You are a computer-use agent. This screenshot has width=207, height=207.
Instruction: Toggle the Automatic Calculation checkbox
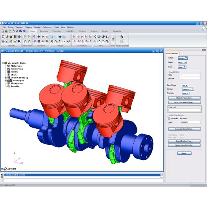pyautogui.click(x=169, y=118)
